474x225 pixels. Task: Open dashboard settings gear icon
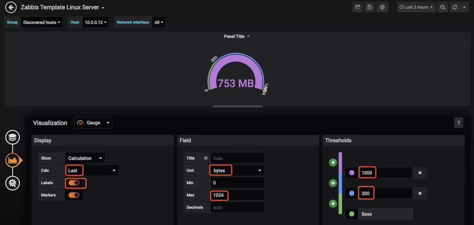(382, 7)
